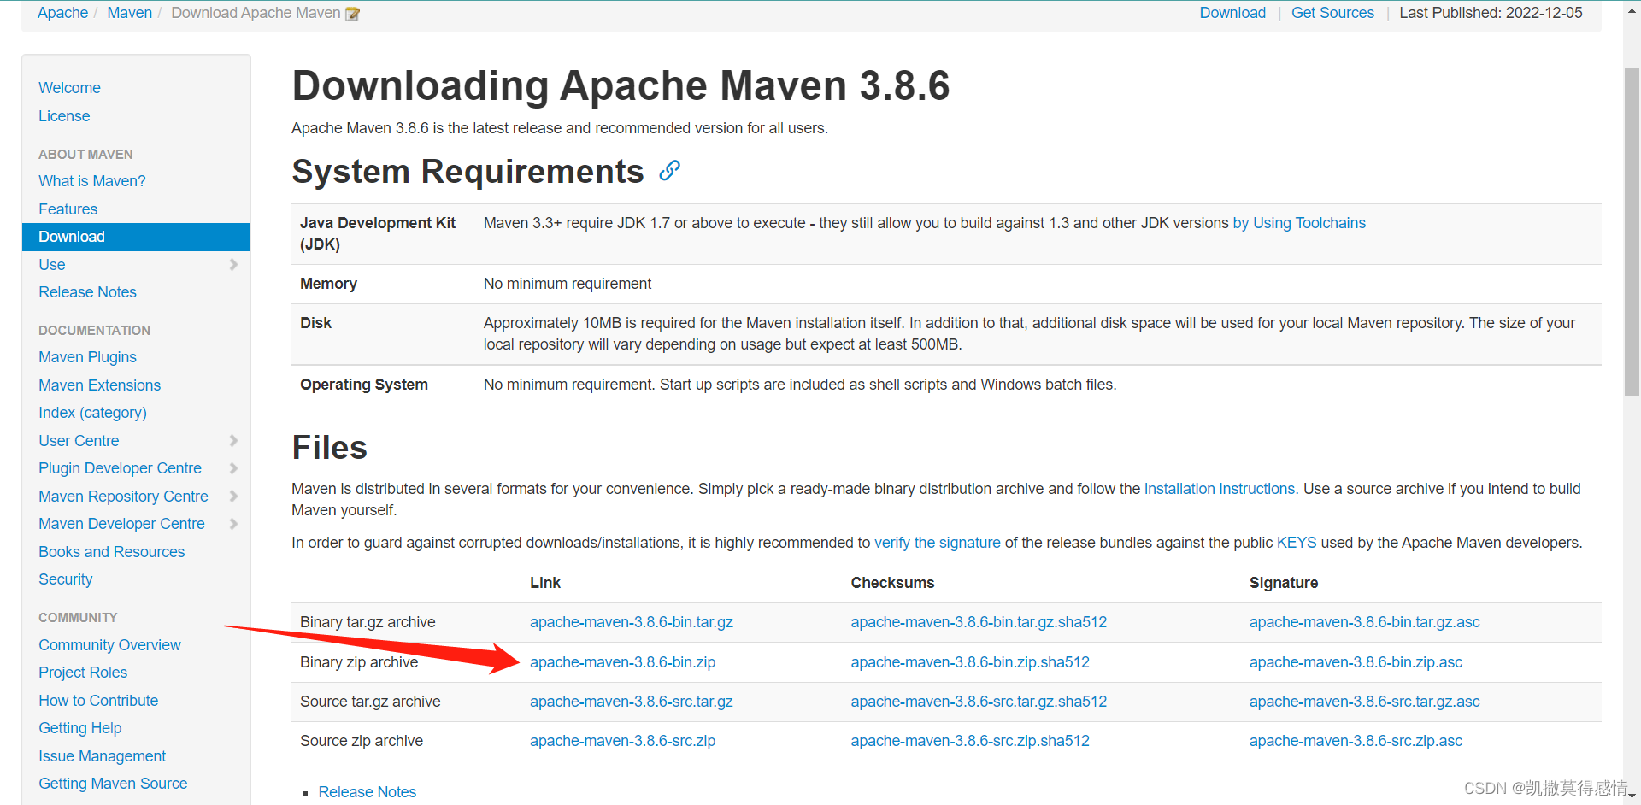This screenshot has height=805, width=1641.
Task: Select the highlighted Download sidebar item
Action: 136,237
